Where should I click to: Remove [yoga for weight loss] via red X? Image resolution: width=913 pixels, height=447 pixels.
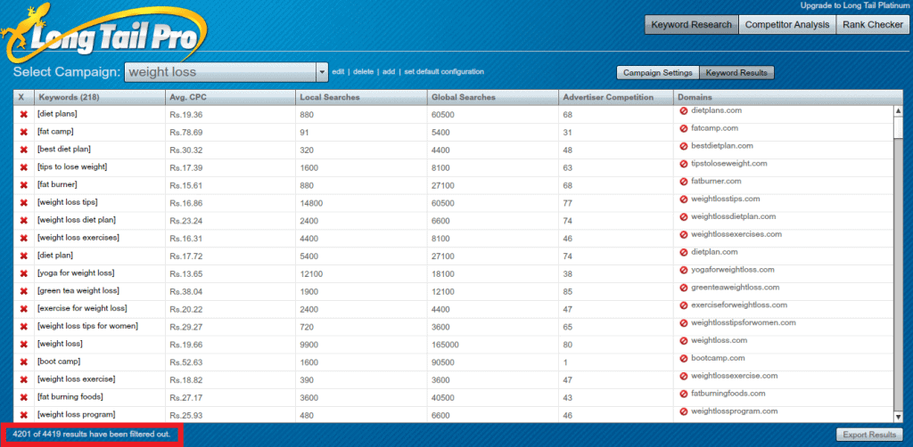coord(24,273)
